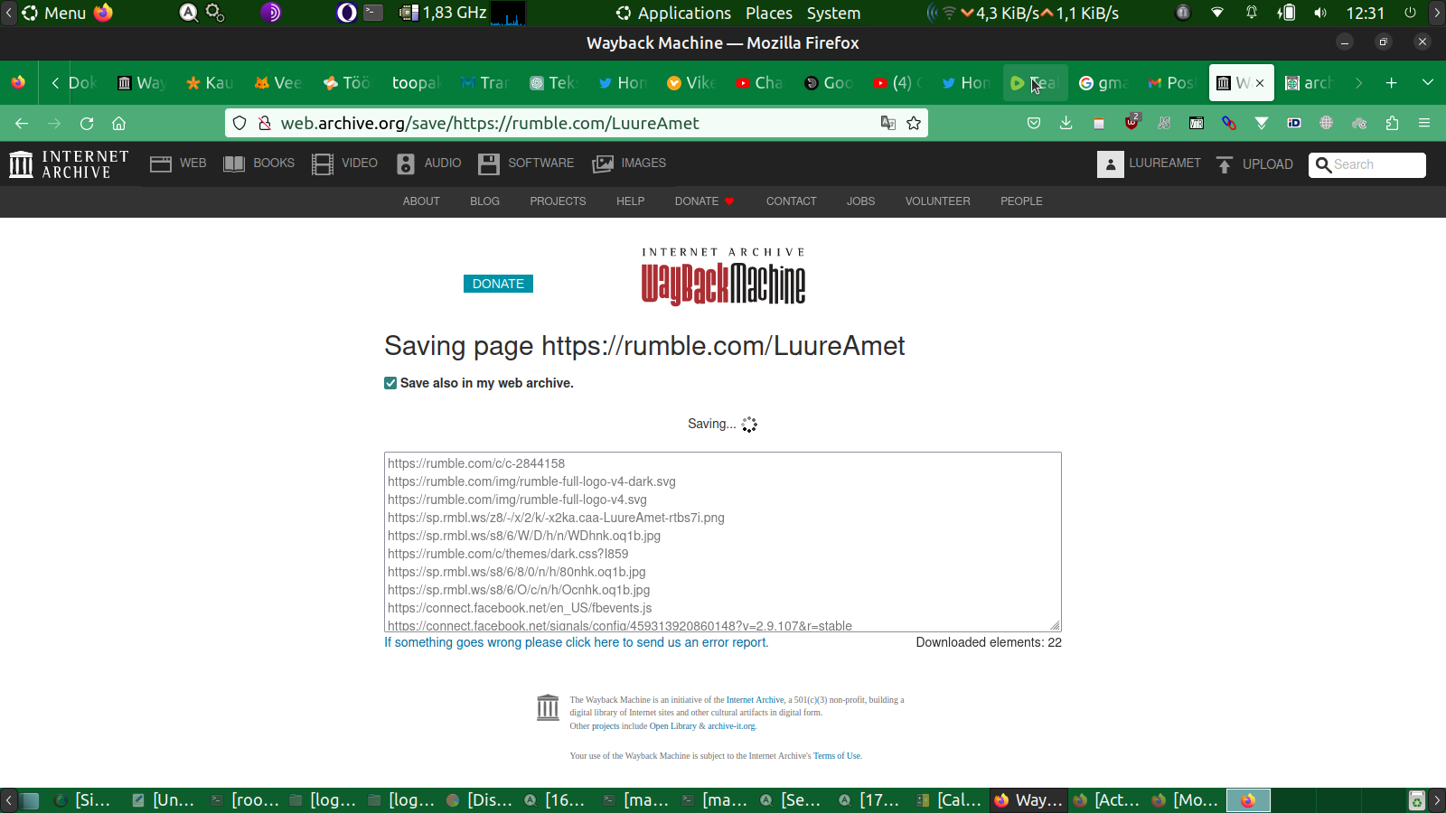The image size is (1446, 813).
Task: Open the Internet Archive Books section
Action: click(x=258, y=164)
